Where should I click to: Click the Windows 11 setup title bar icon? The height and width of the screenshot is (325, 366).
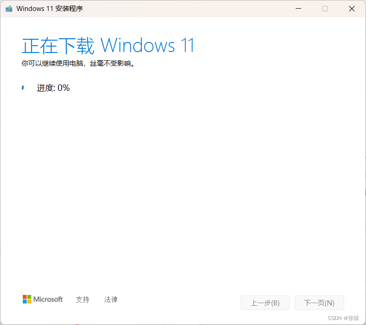click(9, 9)
